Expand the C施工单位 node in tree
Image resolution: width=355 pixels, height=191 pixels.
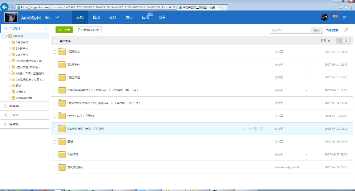(x=9, y=55)
